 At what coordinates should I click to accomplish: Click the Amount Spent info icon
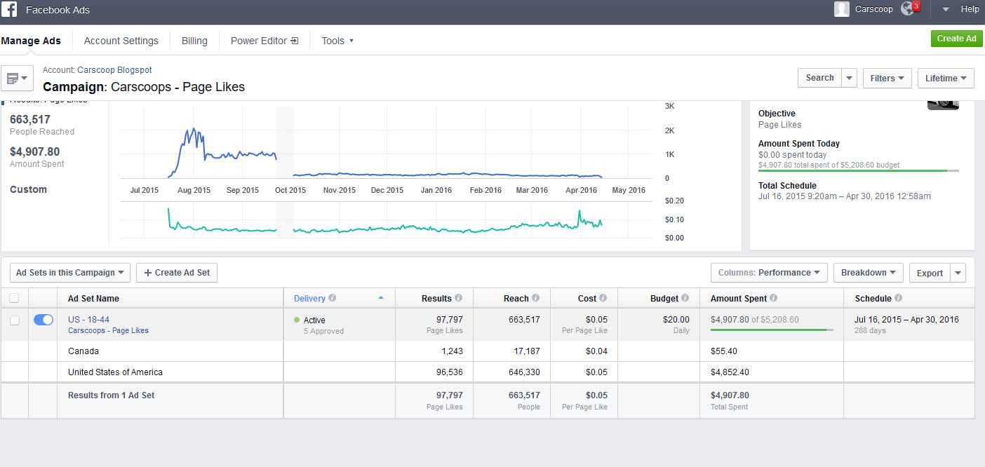tap(773, 298)
